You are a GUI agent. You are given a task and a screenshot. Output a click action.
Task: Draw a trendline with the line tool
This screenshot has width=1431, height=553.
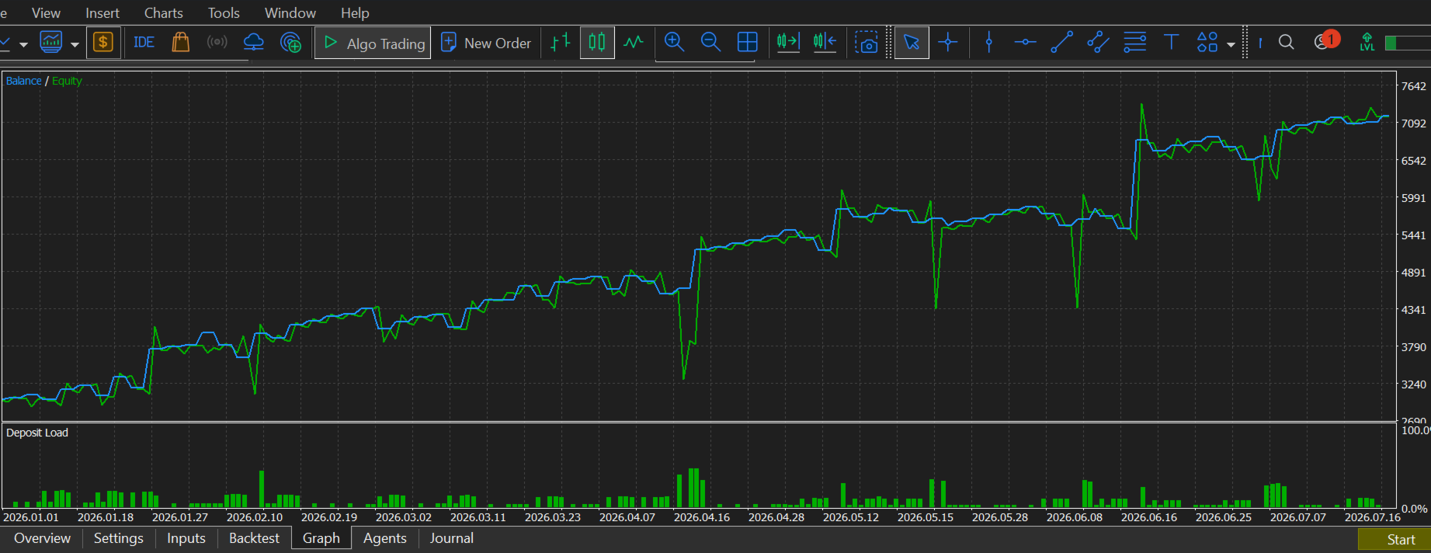(1061, 43)
